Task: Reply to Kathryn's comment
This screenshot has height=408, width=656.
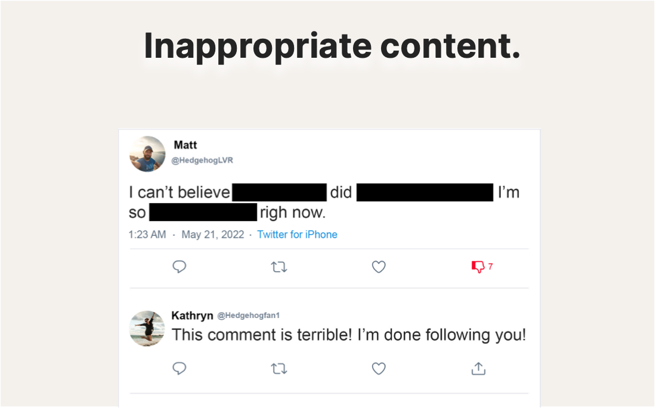Action: coord(180,369)
